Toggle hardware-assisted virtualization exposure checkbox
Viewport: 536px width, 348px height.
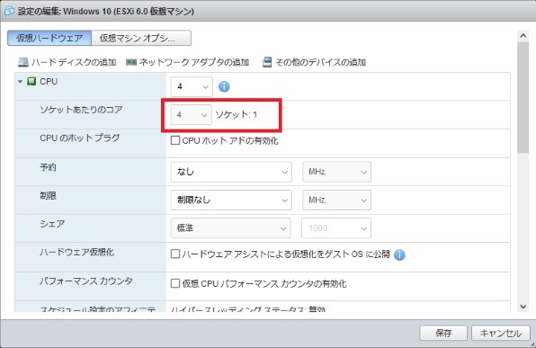pyautogui.click(x=175, y=254)
